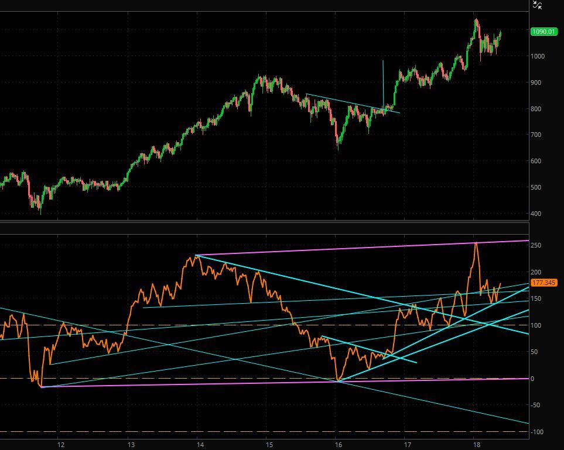Click date label 13 on time axis
Screen dimensions: 564x450
pyautogui.click(x=131, y=445)
